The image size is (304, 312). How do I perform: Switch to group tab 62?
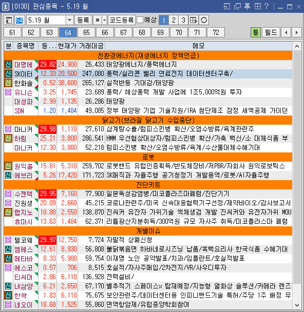click(31, 32)
